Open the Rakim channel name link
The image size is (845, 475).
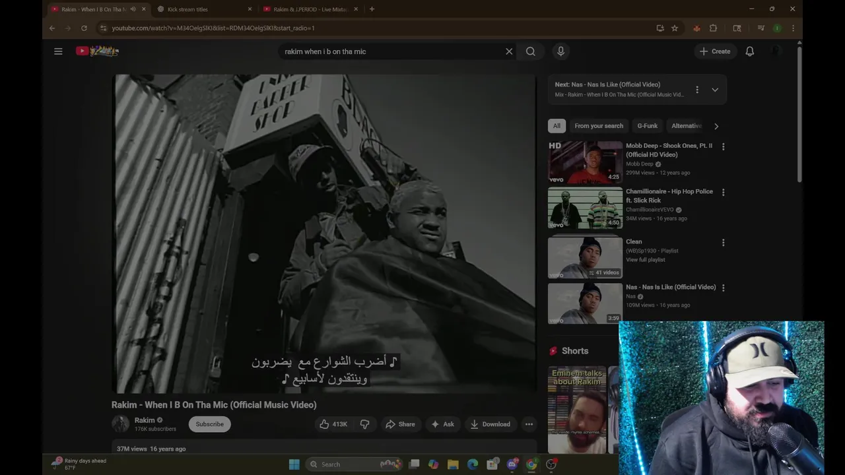coord(145,420)
